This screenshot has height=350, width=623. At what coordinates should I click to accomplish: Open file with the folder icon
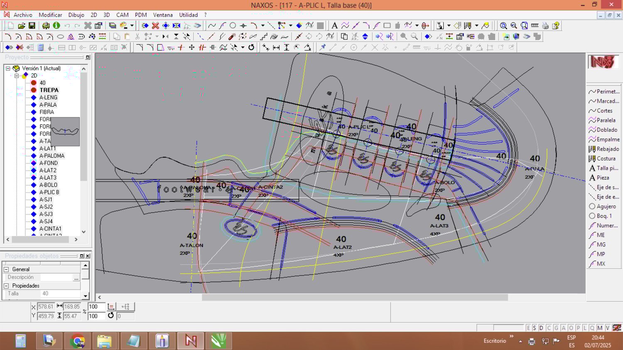22,26
